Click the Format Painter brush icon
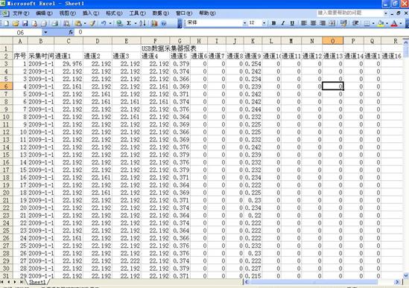 tap(92, 23)
